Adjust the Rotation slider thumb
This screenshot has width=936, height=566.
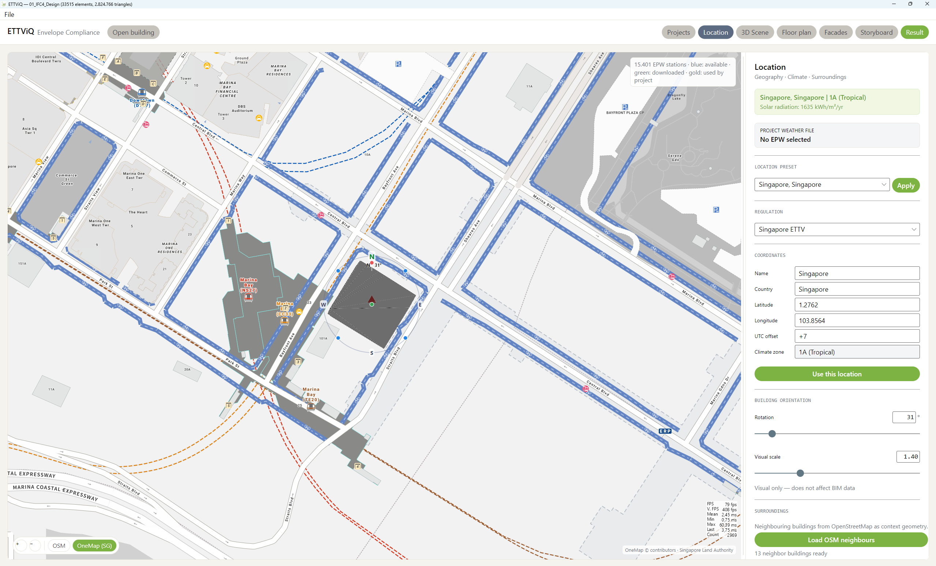click(x=772, y=433)
